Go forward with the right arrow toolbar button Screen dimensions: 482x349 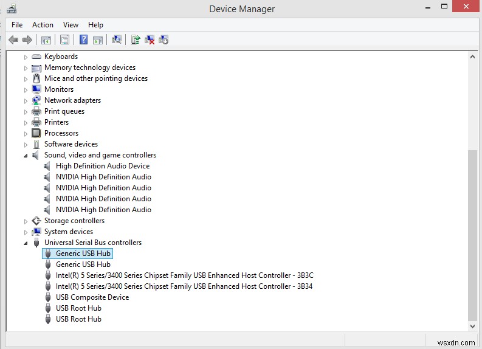click(27, 40)
